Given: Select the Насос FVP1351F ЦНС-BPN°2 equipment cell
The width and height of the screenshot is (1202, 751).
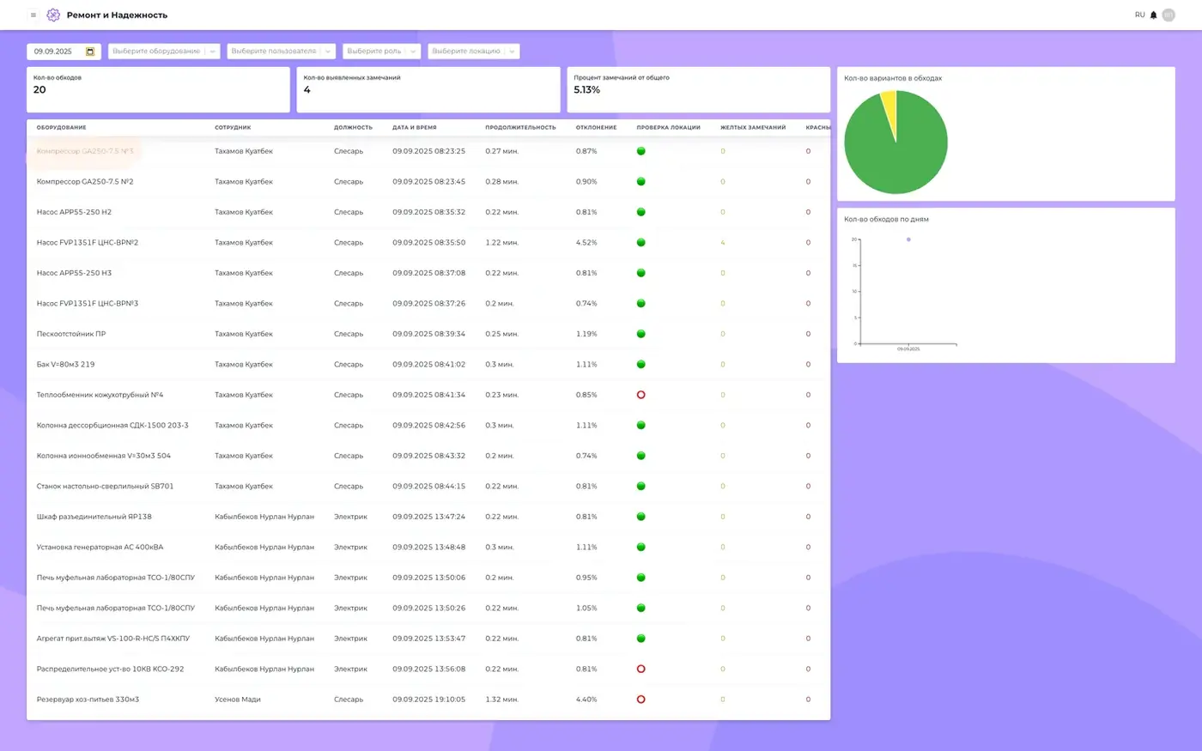Looking at the screenshot, I should point(88,243).
